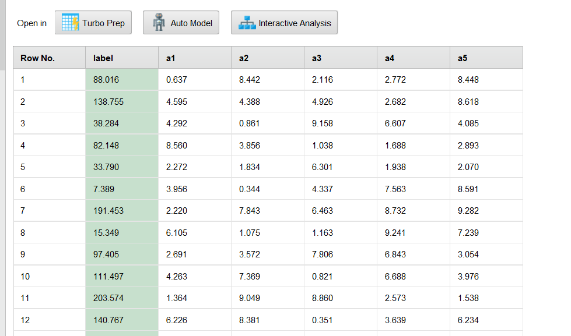
Task: Click a3 cell with value 9.158
Action: pyautogui.click(x=341, y=123)
